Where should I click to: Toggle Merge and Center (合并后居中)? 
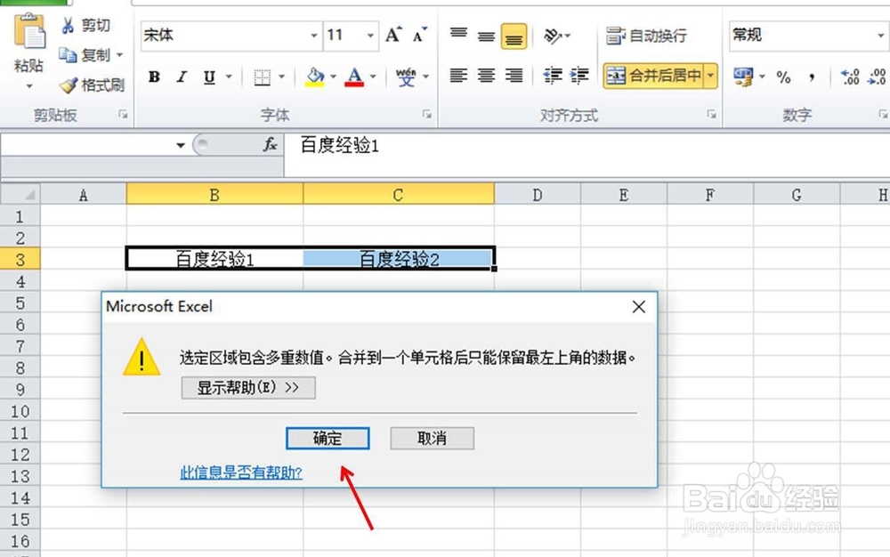pos(652,77)
